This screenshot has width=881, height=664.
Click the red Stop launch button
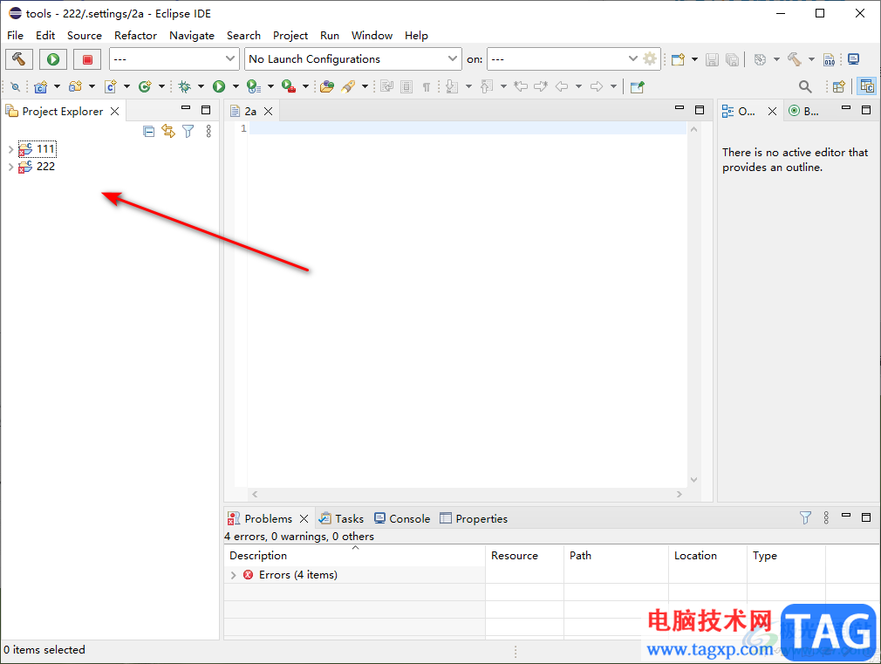87,59
